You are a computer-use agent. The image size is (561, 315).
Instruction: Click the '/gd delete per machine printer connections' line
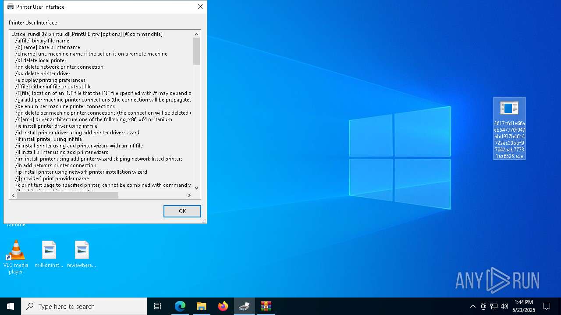103,113
